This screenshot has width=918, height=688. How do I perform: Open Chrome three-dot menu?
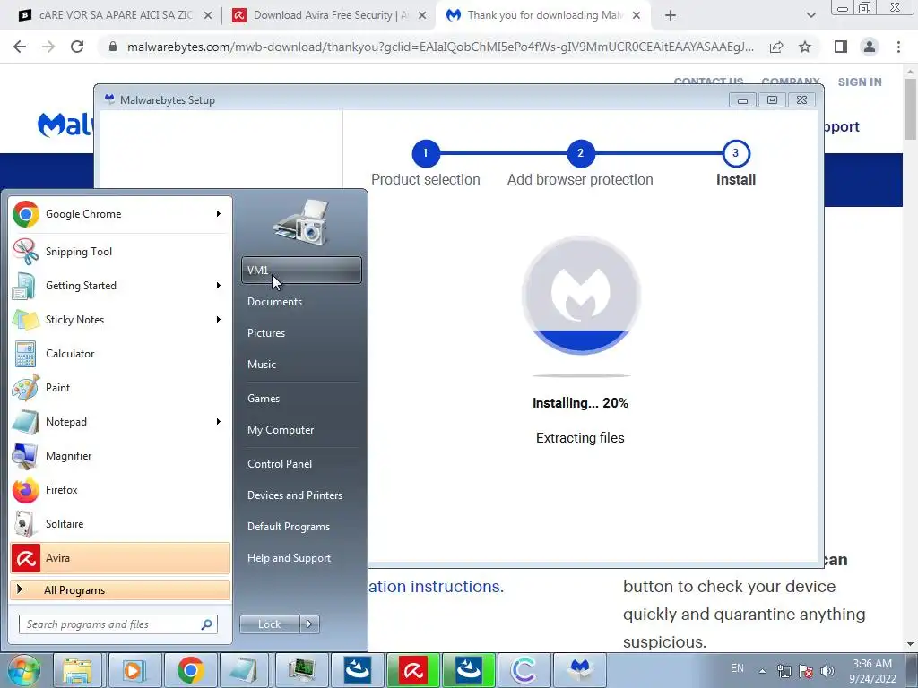(x=898, y=47)
